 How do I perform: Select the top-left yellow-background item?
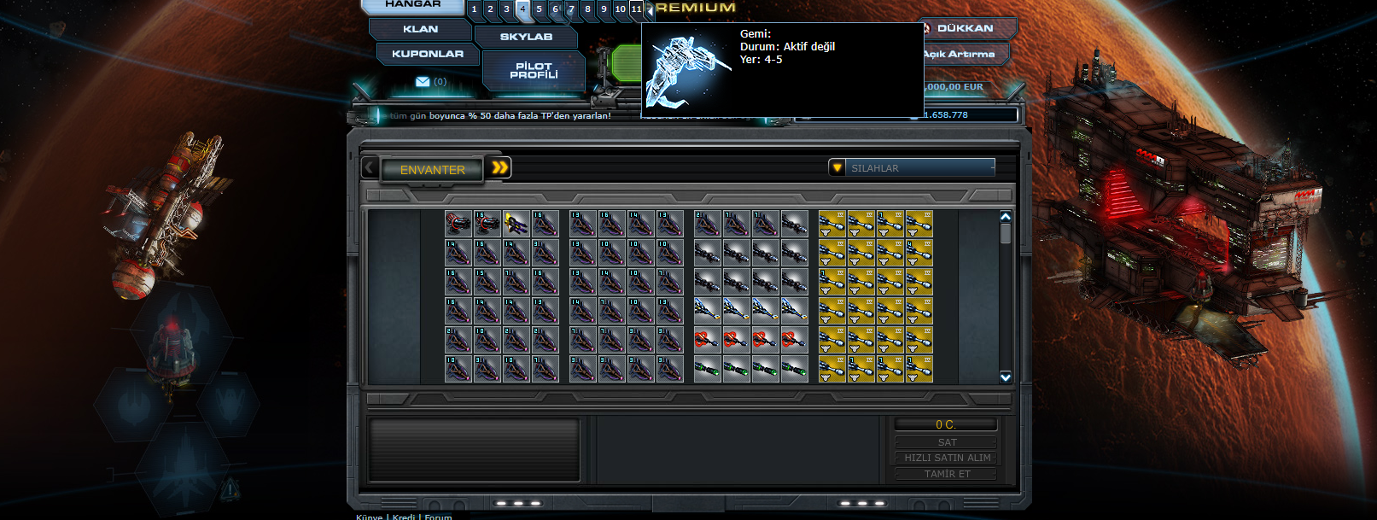pyautogui.click(x=832, y=224)
